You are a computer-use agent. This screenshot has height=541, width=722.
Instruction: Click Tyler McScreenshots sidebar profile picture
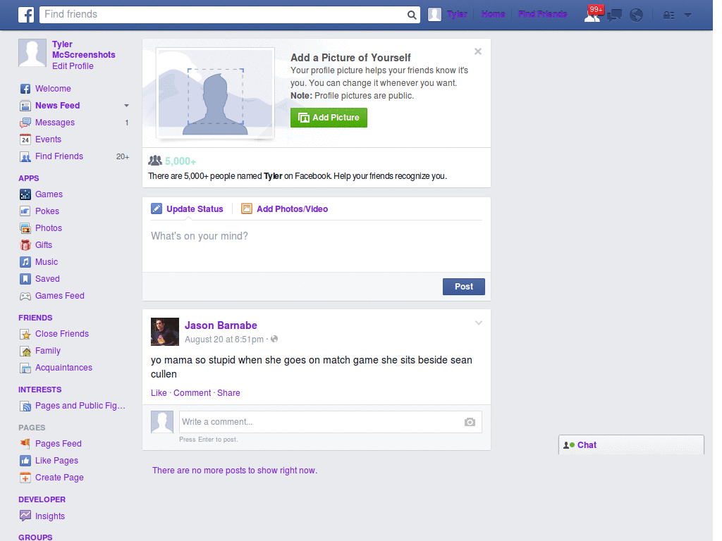(x=32, y=53)
